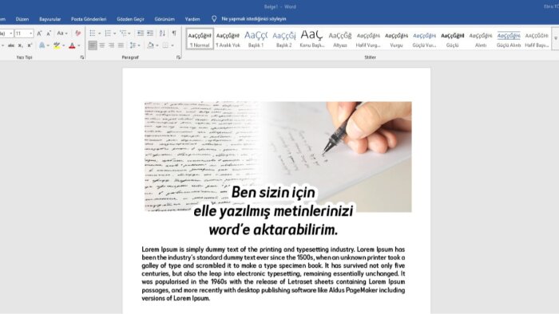559x314 pixels.
Task: Start a bulleted list
Action: coord(93,33)
